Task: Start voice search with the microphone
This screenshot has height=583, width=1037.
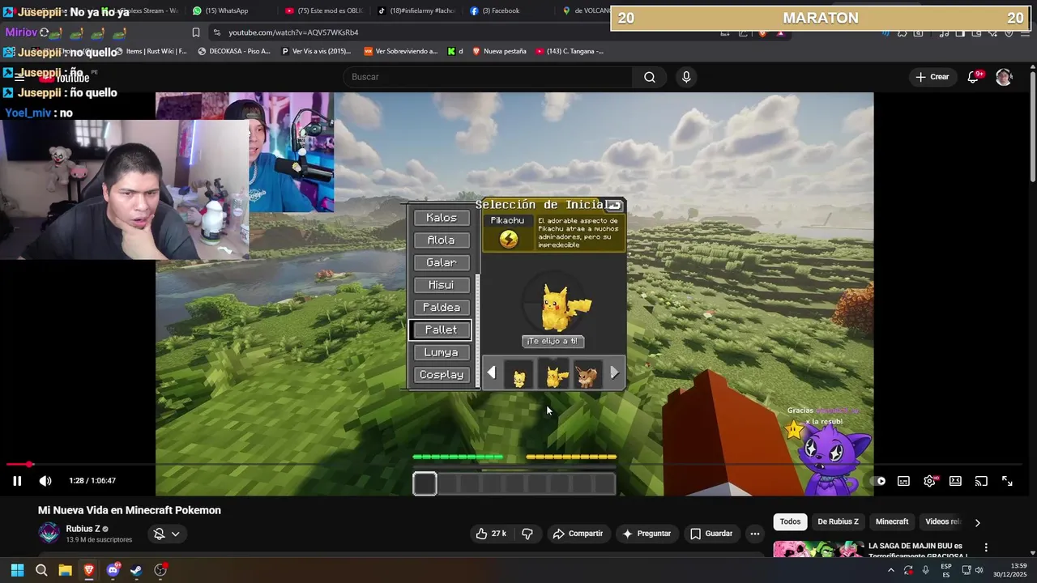Action: click(686, 77)
